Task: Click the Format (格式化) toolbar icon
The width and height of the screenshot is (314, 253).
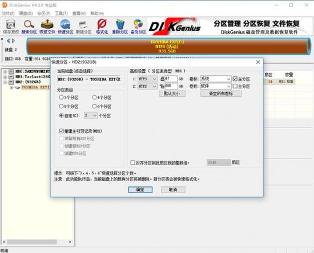Action: click(x=102, y=26)
